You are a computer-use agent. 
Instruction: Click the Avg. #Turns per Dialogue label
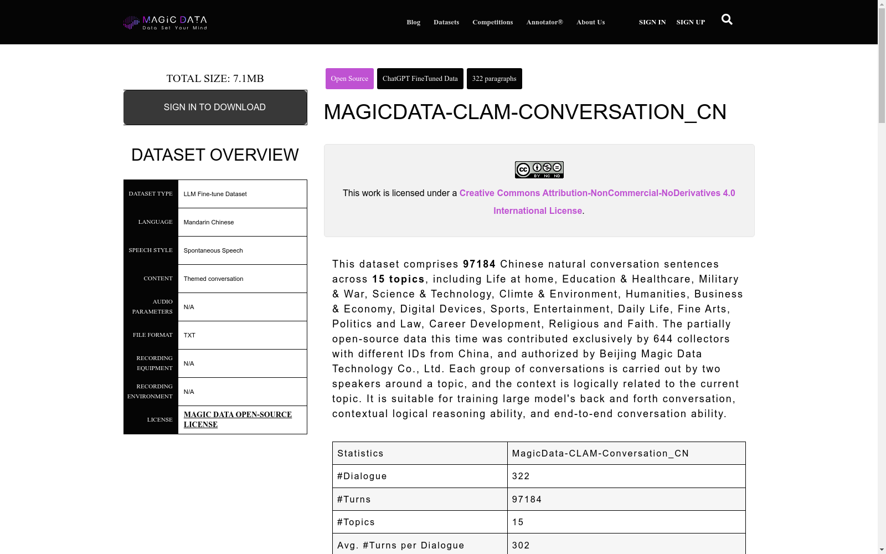[401, 546]
